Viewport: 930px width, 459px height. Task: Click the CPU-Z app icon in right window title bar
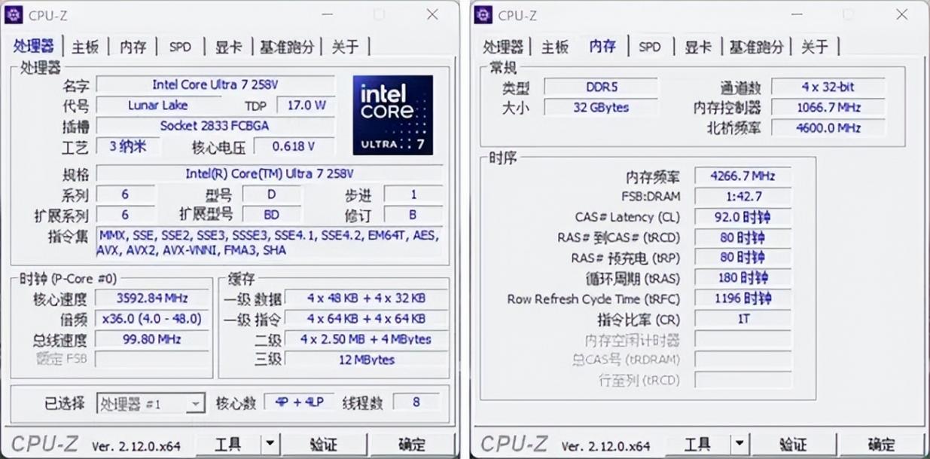point(483,15)
